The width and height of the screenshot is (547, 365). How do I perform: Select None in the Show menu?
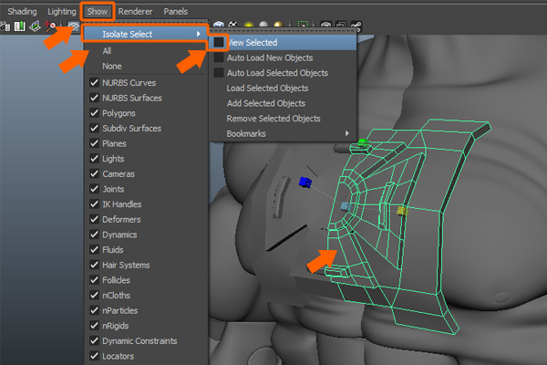(x=111, y=66)
